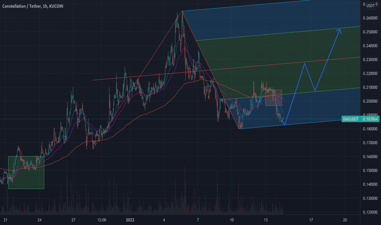Click the 20 date label on time axis

[345, 220]
